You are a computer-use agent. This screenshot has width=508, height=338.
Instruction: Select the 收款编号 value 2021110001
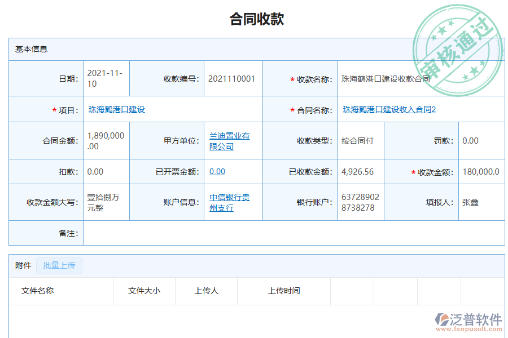(231, 79)
